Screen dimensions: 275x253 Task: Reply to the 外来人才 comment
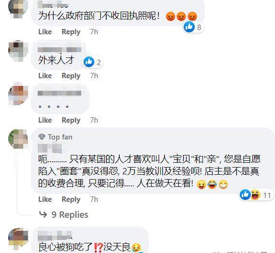pyautogui.click(x=71, y=76)
